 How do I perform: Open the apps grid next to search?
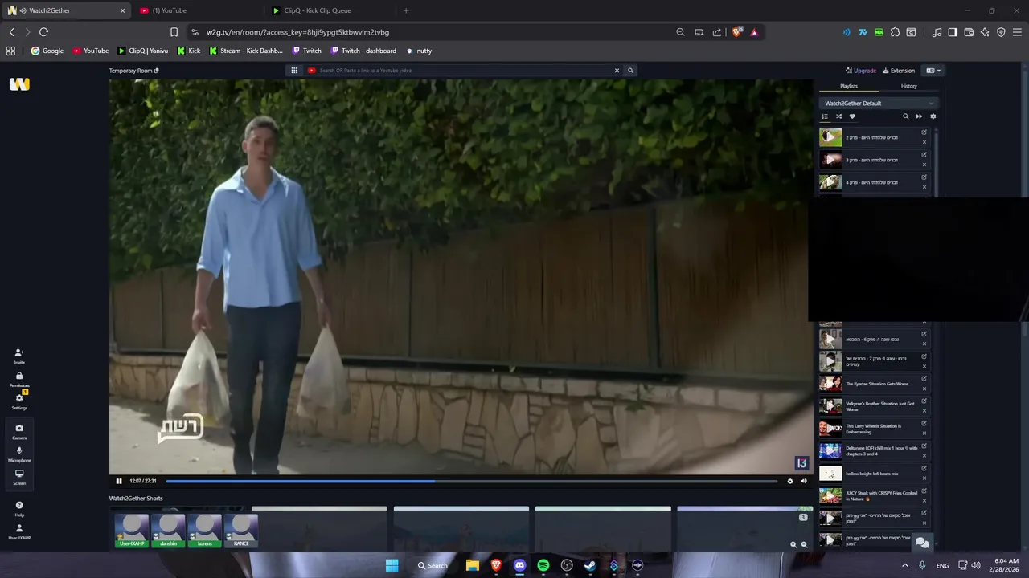[x=294, y=71]
